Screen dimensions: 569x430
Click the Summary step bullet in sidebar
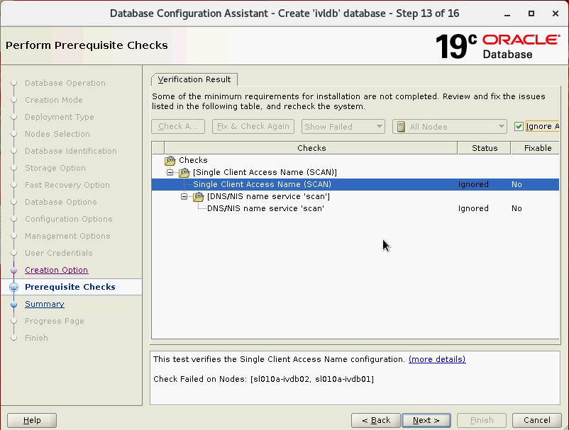(14, 304)
